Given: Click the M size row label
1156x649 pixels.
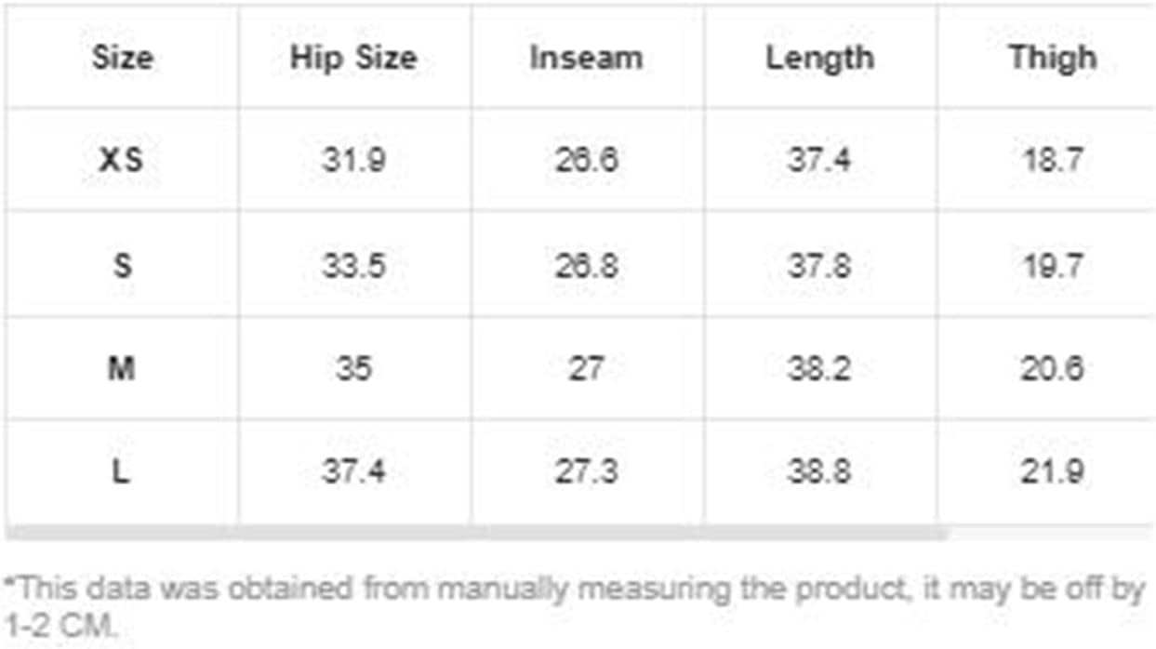Looking at the screenshot, I should [x=122, y=369].
